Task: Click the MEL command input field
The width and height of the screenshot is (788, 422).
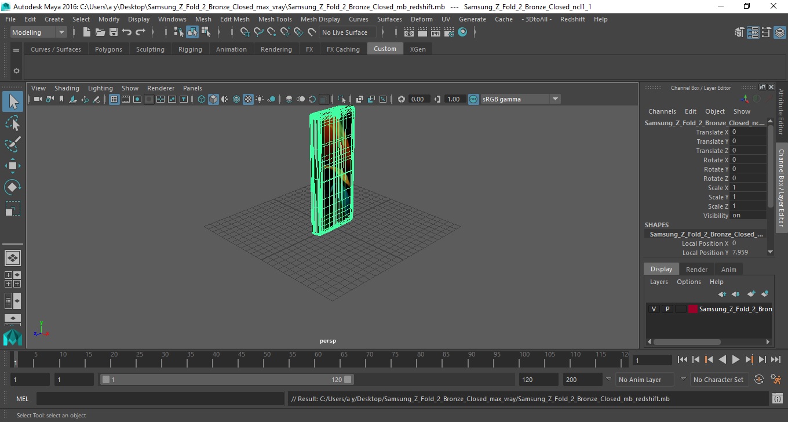Action: coord(160,399)
